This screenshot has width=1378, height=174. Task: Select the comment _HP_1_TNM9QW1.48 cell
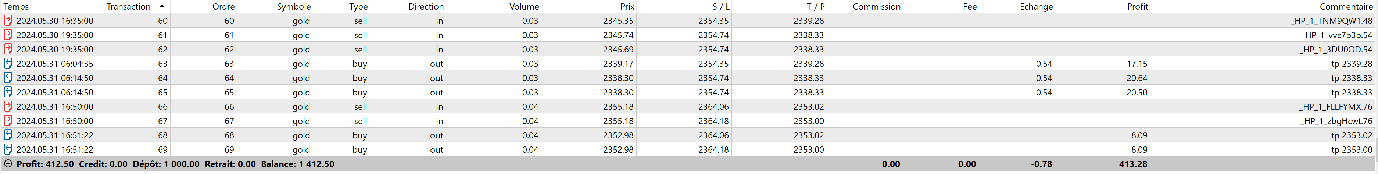(1331, 21)
